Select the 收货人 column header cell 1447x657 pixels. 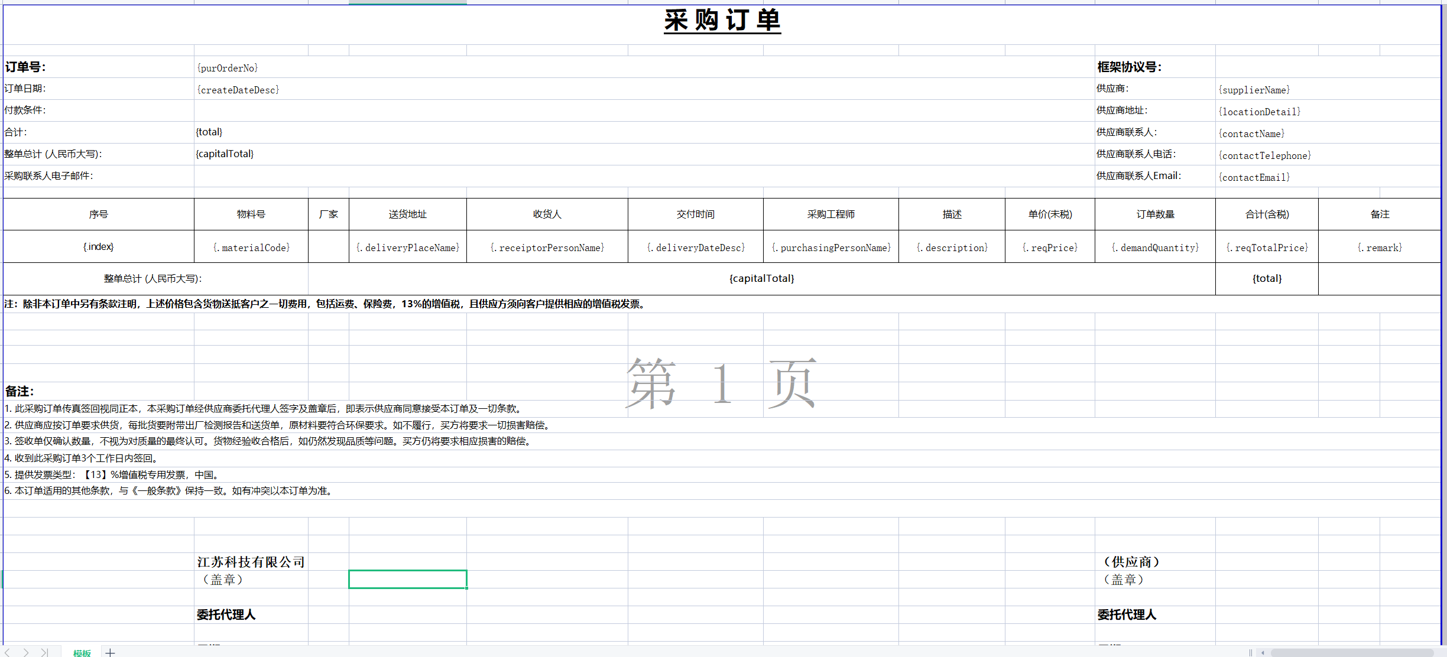(547, 214)
